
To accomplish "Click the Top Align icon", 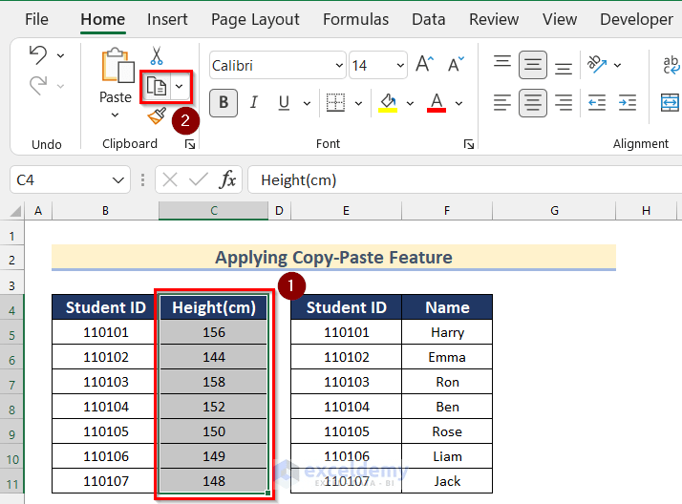I will 502,61.
